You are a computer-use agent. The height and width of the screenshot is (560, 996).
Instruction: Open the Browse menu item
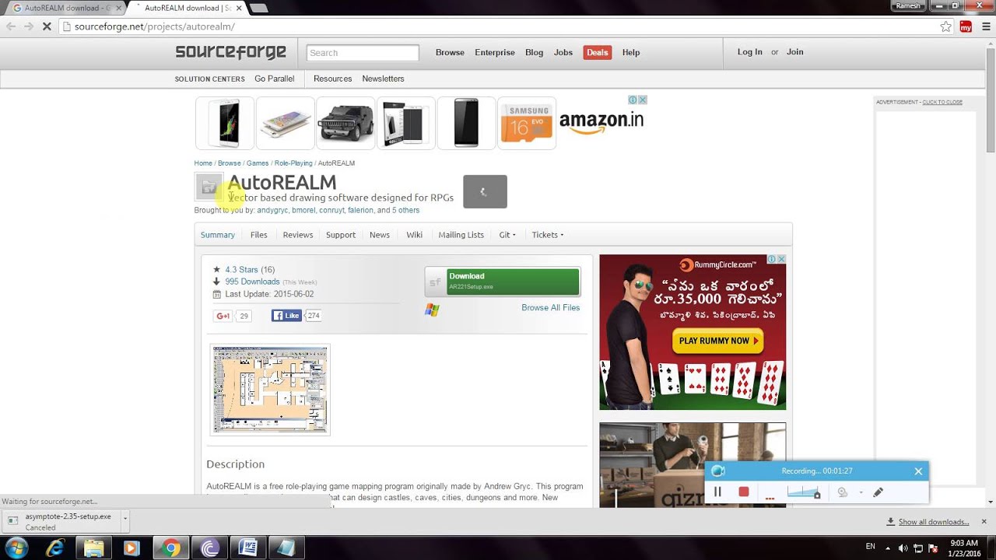coord(450,52)
